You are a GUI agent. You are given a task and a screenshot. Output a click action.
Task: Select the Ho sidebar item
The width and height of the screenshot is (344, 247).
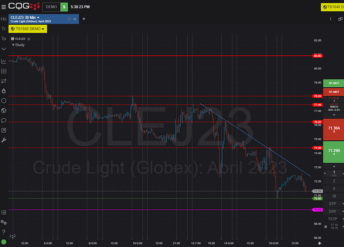[x=3, y=19]
